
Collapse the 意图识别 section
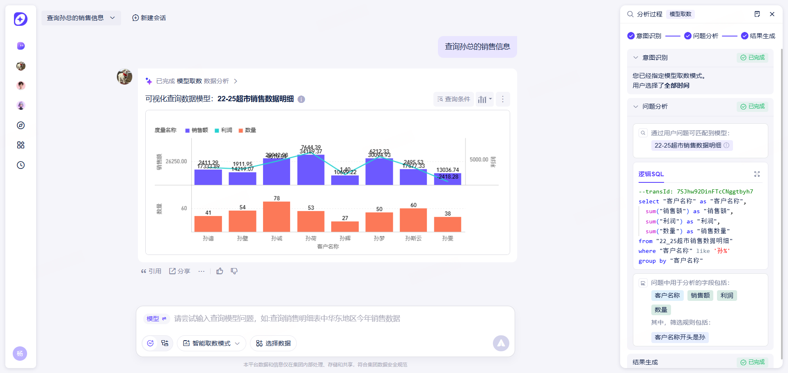(x=636, y=58)
